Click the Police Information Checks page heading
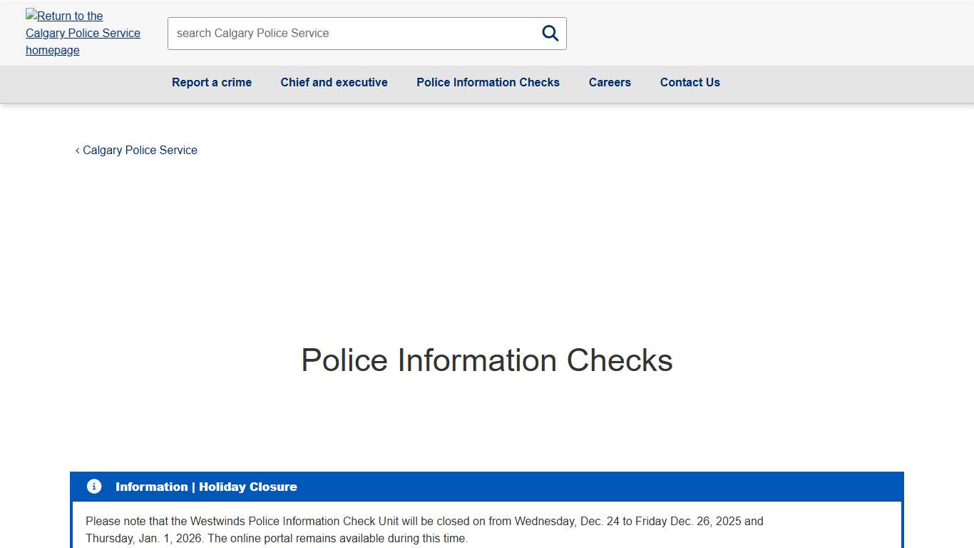Viewport: 974px width, 548px height. coord(486,360)
